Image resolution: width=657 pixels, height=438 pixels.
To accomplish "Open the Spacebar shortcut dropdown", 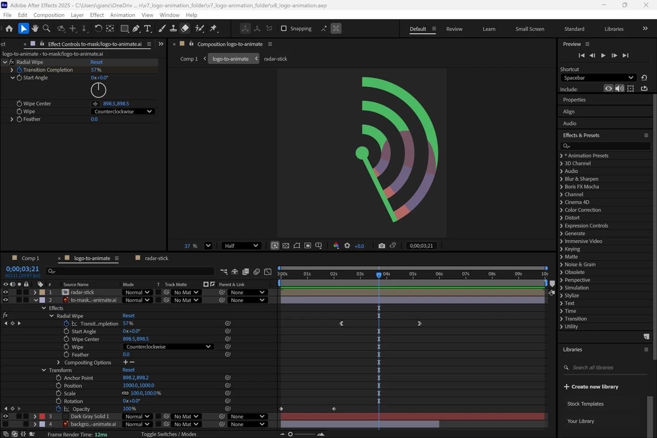I will point(598,78).
